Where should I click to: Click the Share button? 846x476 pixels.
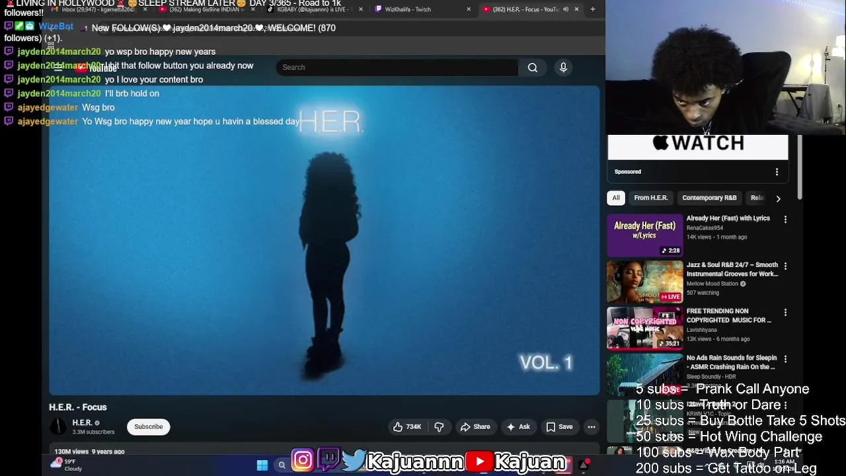(475, 427)
